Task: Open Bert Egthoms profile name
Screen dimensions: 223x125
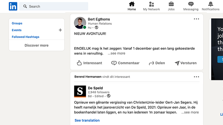Action: pyautogui.click(x=99, y=19)
